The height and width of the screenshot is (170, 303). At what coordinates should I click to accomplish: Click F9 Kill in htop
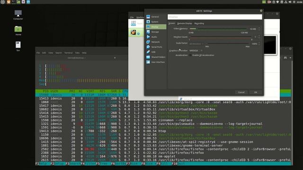tap(162, 164)
